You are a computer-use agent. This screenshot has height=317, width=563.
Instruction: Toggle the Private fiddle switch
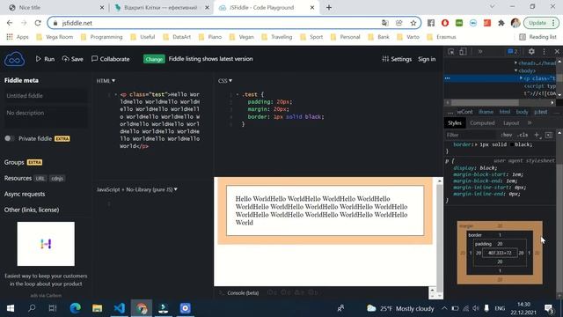[10, 138]
